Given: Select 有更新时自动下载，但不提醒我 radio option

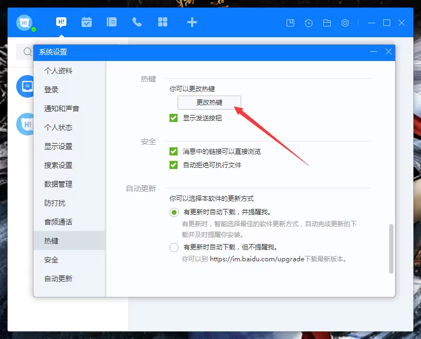Looking at the screenshot, I should pos(174,247).
